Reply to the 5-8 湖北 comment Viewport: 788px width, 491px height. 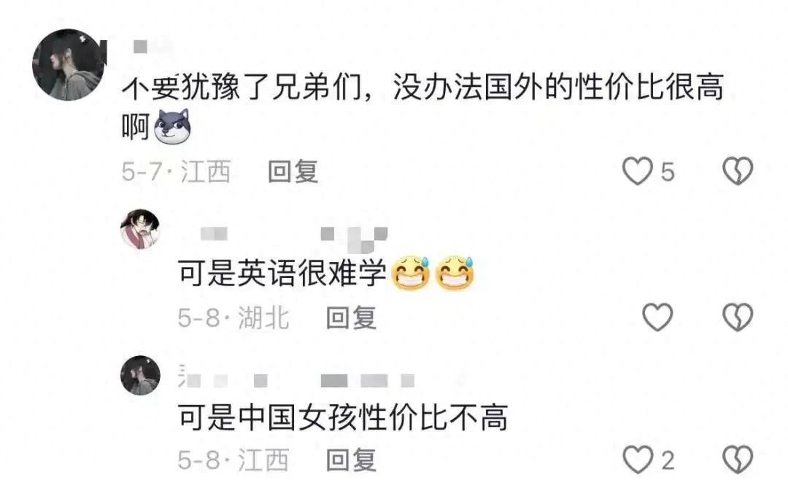point(351,317)
